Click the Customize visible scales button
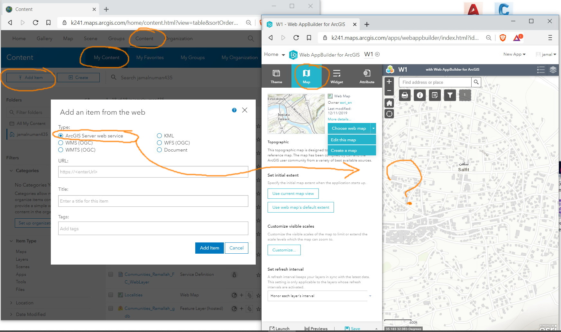 pyautogui.click(x=284, y=250)
